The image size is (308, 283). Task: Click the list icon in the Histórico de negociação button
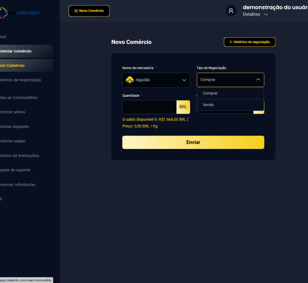coord(231,42)
